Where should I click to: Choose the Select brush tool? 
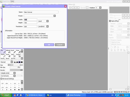click(13, 56)
